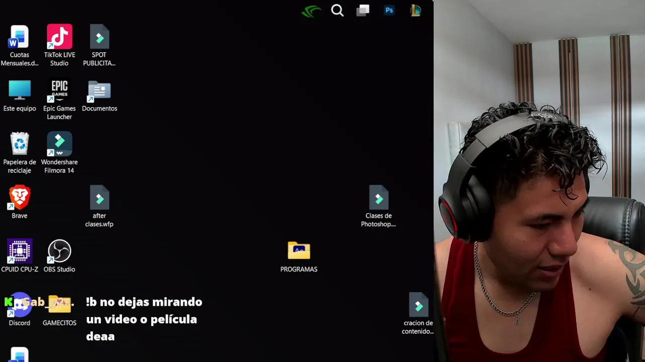Select the Papelera de reciclaje icon
This screenshot has height=362, width=645.
20,153
